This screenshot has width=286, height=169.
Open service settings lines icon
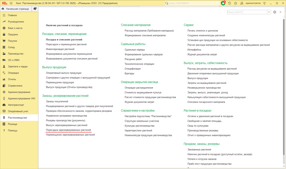tap(264, 3)
